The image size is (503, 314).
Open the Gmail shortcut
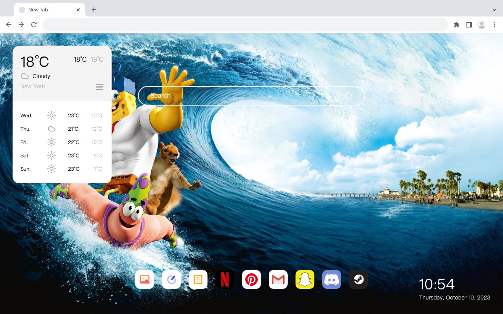(278, 279)
